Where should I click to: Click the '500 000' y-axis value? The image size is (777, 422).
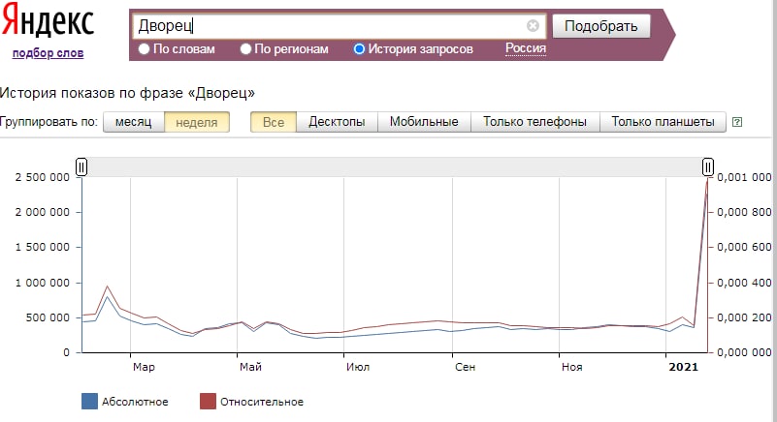pyautogui.click(x=48, y=317)
